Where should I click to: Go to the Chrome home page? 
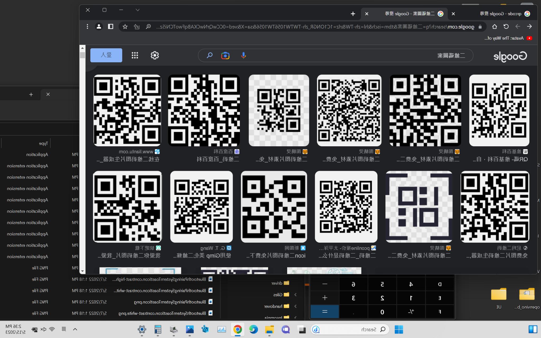tap(495, 26)
